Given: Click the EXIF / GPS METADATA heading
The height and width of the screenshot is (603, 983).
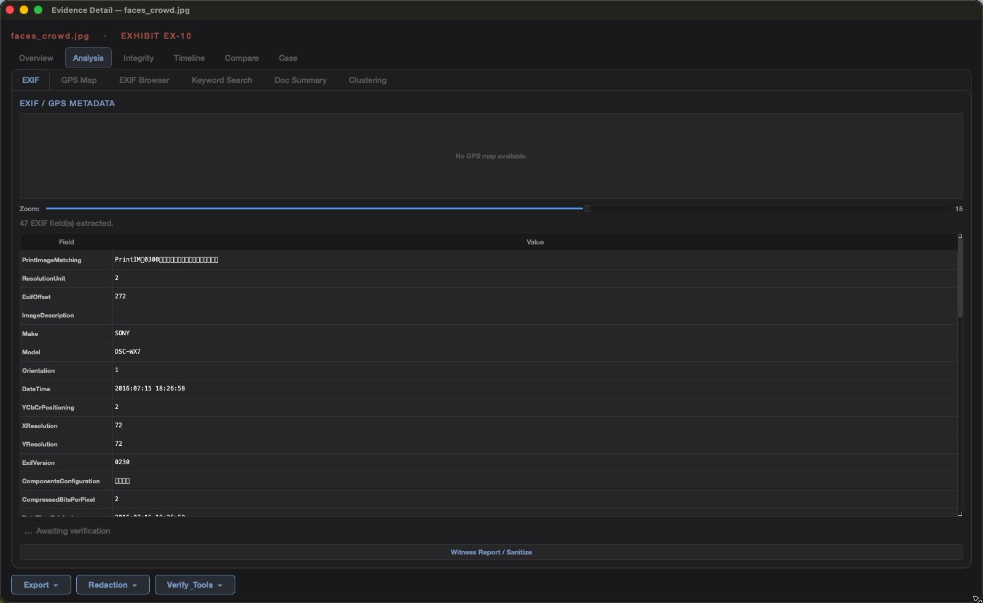Looking at the screenshot, I should [67, 103].
